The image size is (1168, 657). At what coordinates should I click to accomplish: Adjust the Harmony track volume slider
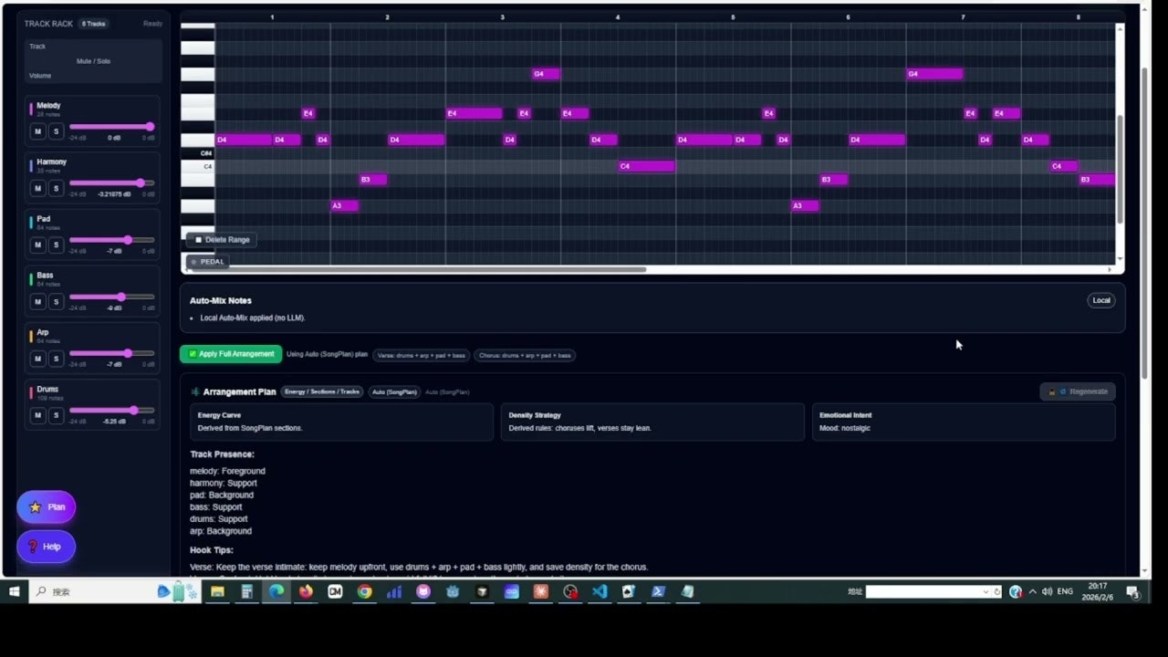pyautogui.click(x=111, y=183)
